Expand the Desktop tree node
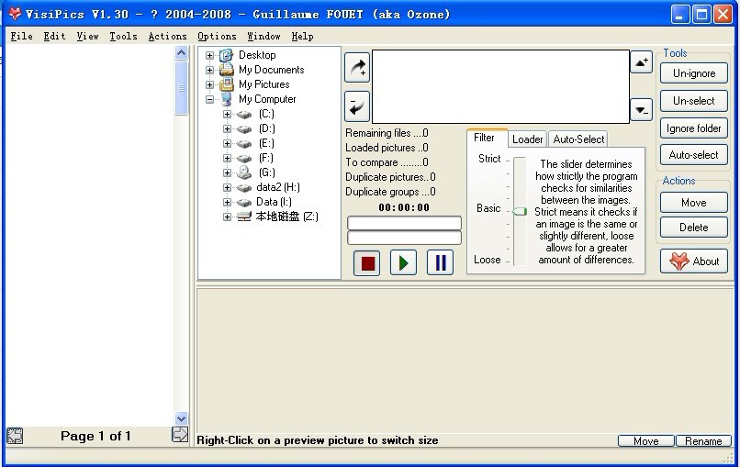Viewport: 740px width, 467px height. pyautogui.click(x=209, y=55)
